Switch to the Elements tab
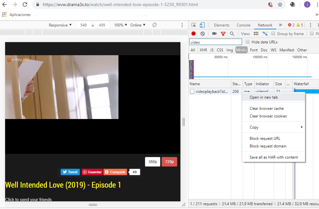This screenshot has height=209, width=319. pyautogui.click(x=222, y=25)
